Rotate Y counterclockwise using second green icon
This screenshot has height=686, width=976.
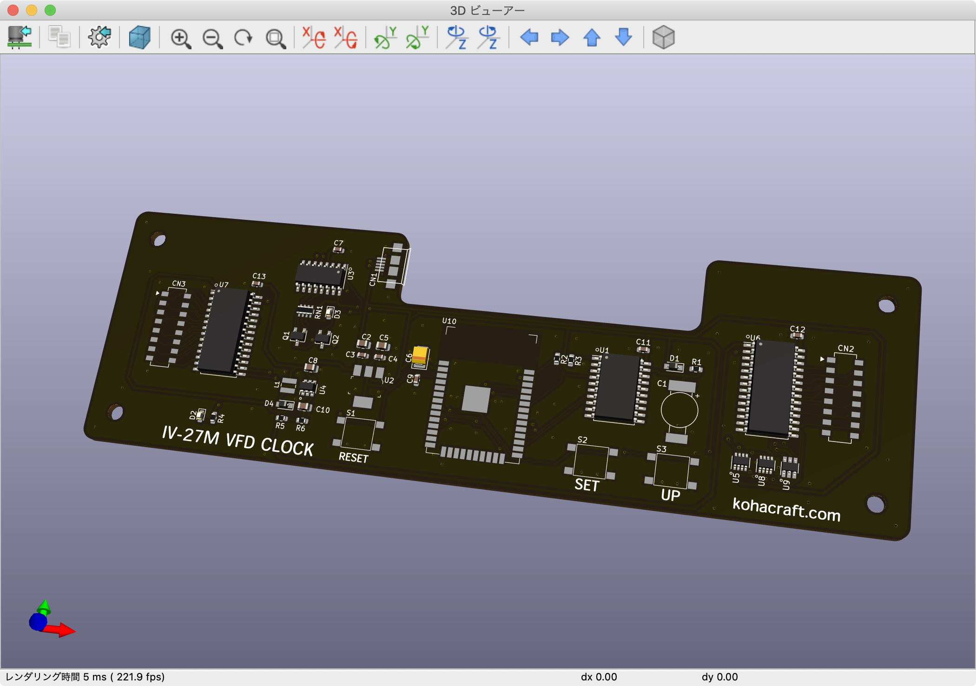click(417, 37)
